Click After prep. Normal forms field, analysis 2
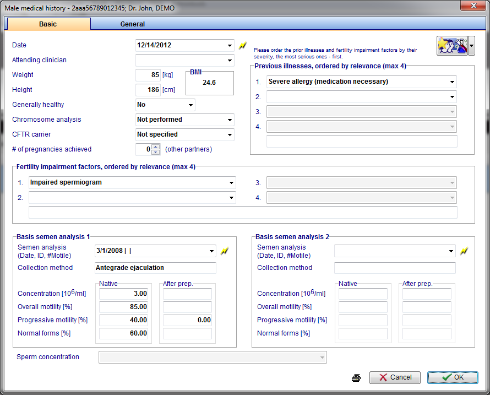This screenshot has height=395, width=490. pos(427,333)
